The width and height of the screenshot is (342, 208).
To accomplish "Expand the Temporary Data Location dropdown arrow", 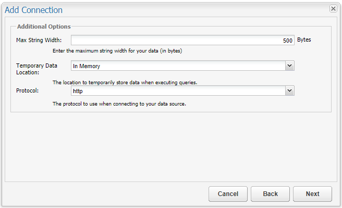I will 290,66.
